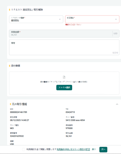The width and height of the screenshot is (121, 154).
Task: Click the ファイル選択 file select button
Action: (64, 87)
